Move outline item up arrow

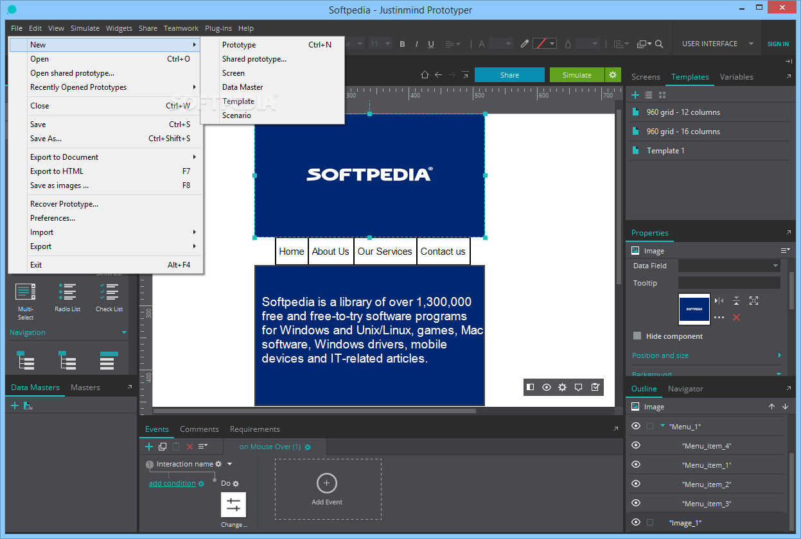tap(771, 407)
